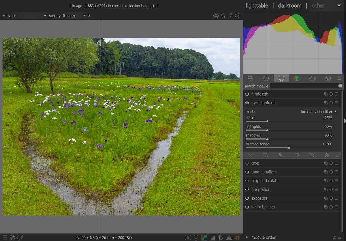Select drawn and parametric mask option
The width and height of the screenshot is (346, 241).
[312, 155]
